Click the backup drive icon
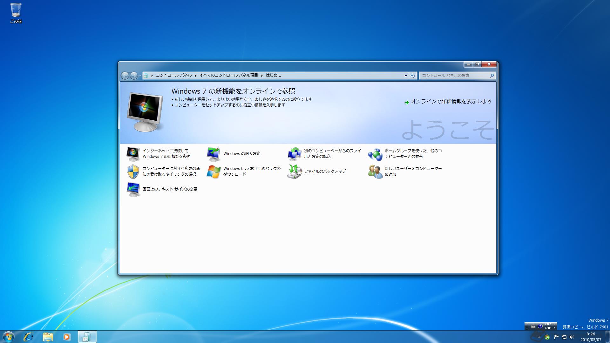The width and height of the screenshot is (610, 343). tap(294, 171)
